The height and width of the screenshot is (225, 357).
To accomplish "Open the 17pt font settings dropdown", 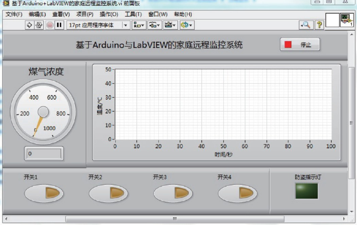I will (98, 25).
